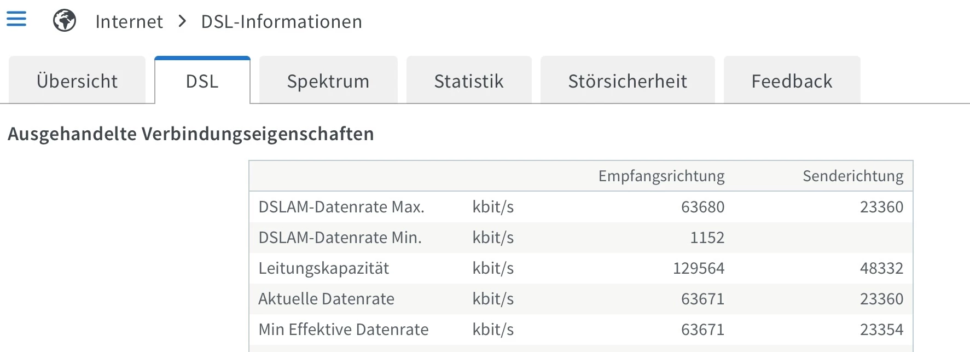Open the Spektrum tab

point(328,81)
